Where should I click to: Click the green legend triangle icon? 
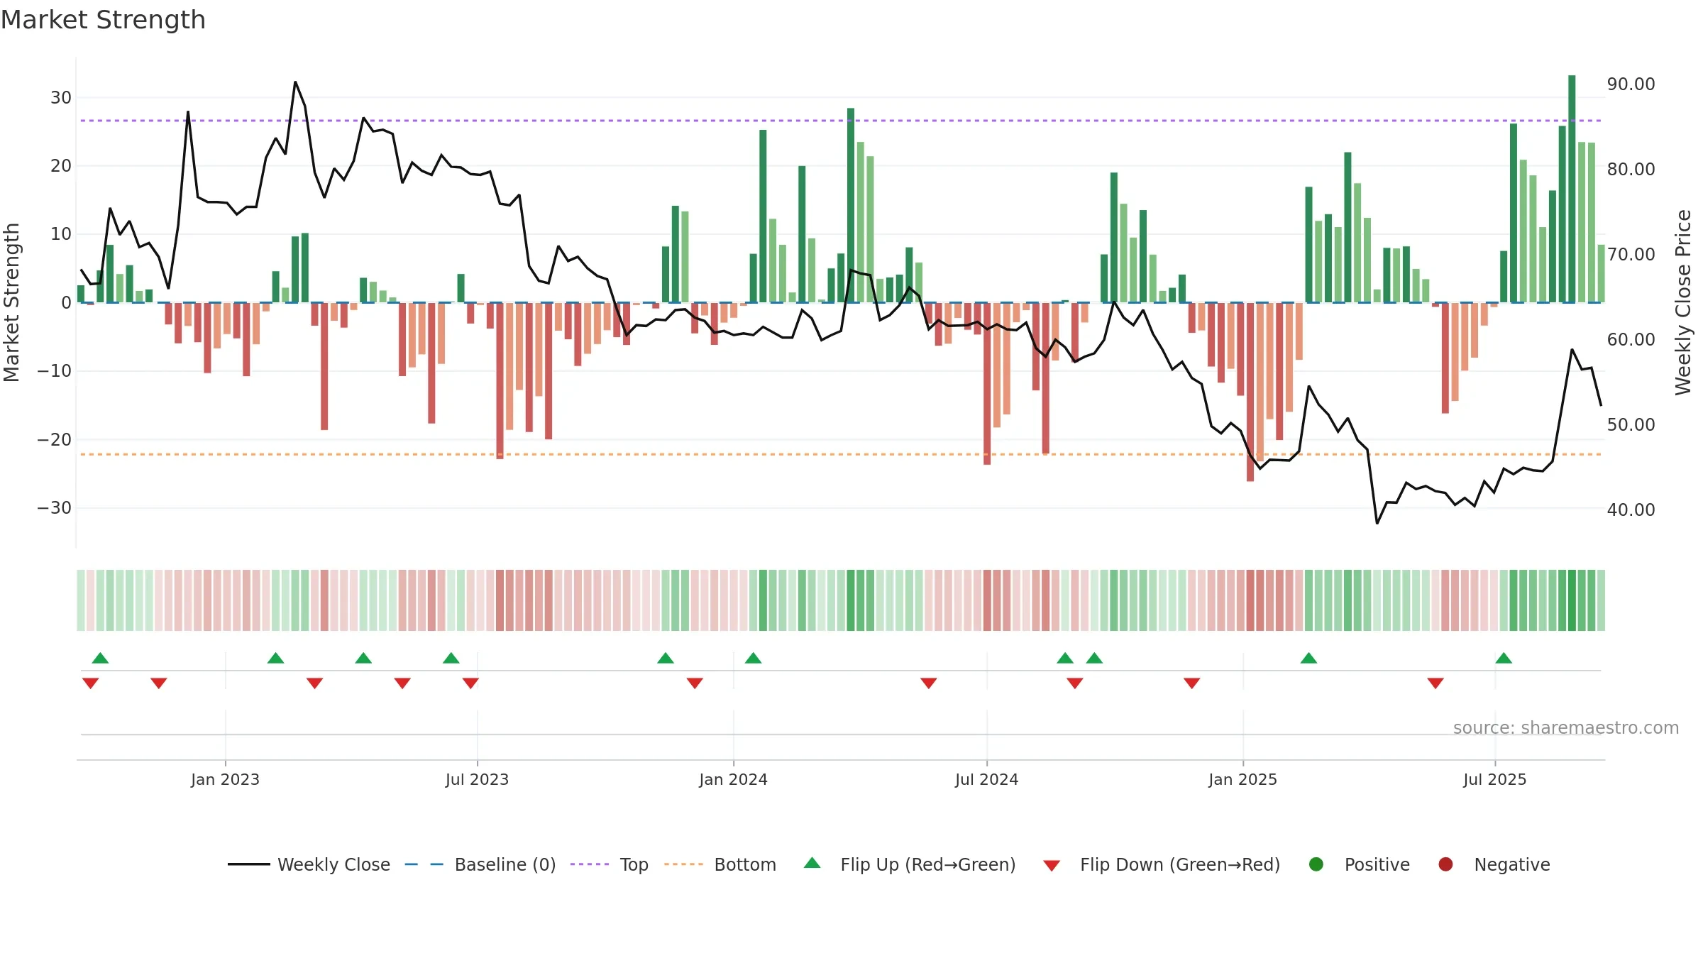812,863
